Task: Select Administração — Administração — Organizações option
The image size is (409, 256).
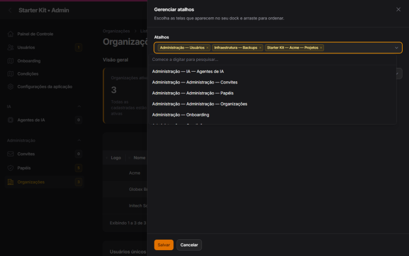Action: (273, 104)
